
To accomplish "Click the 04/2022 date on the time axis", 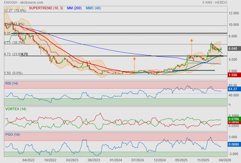I will (x=28, y=160).
